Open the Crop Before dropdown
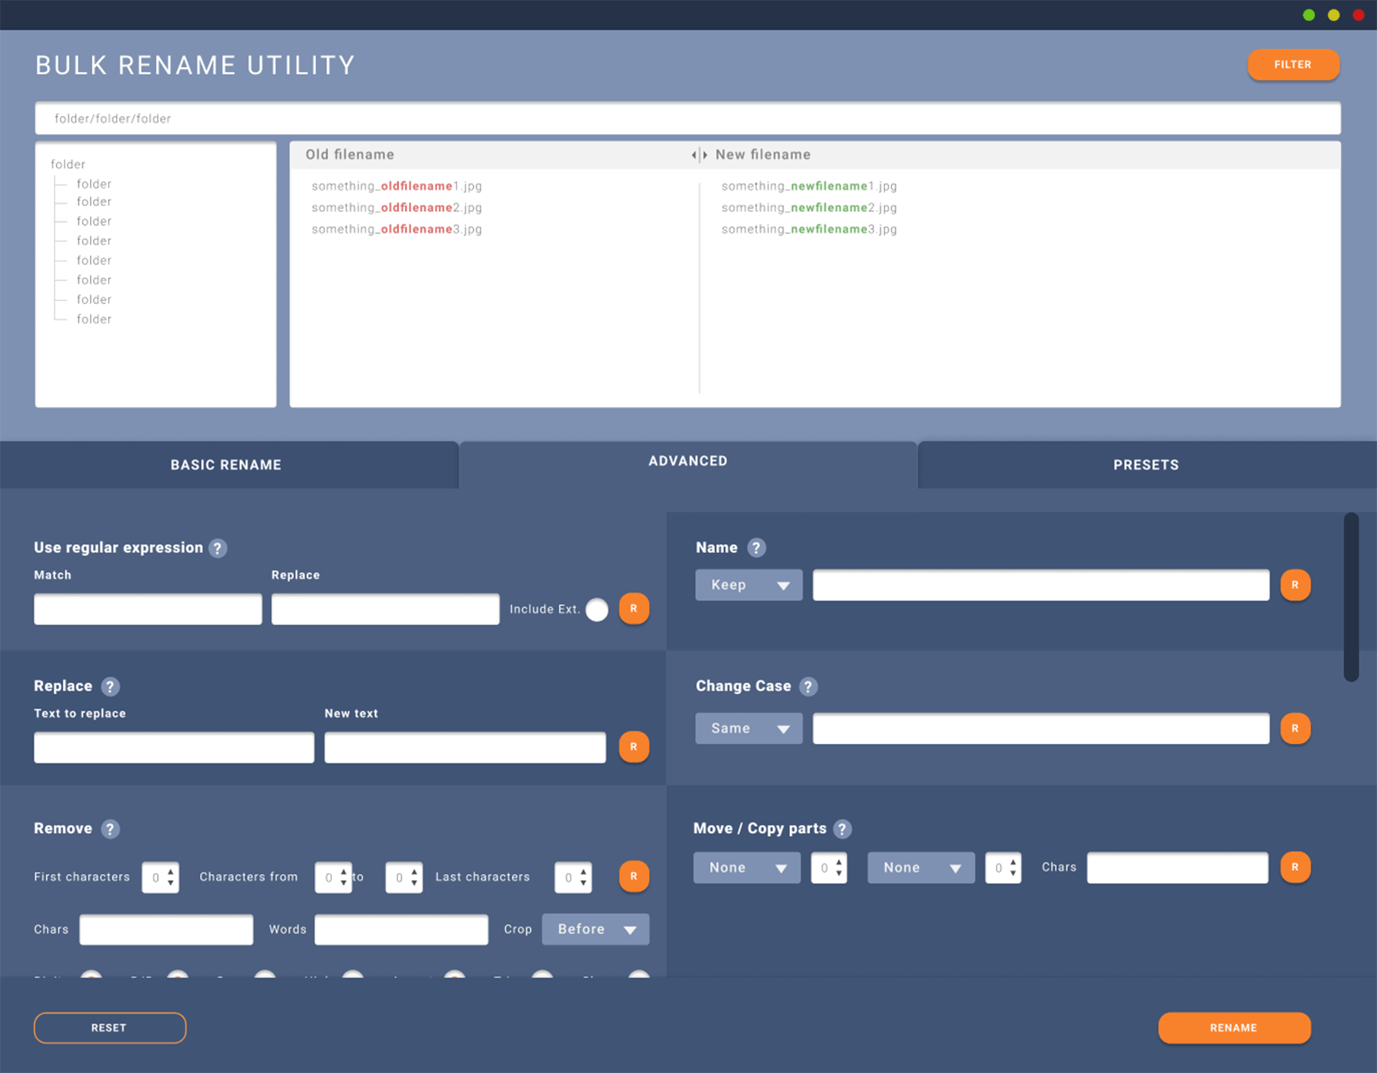This screenshot has height=1073, width=1377. tap(595, 929)
